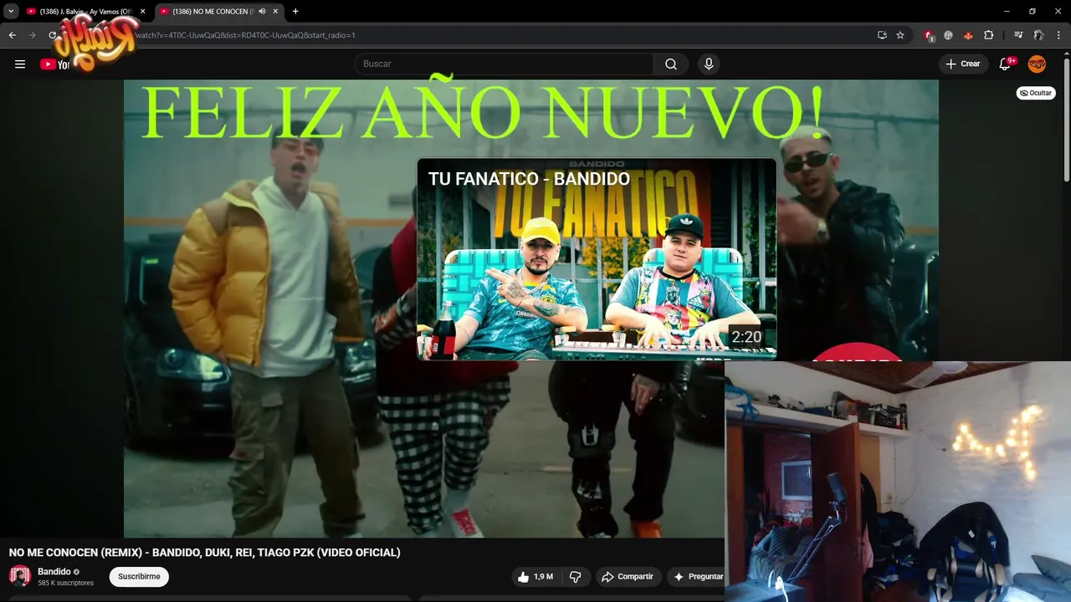Screen dimensions: 1071x602
Task: Close the J. Balvin - Ay Vamos tab
Action: (x=142, y=12)
